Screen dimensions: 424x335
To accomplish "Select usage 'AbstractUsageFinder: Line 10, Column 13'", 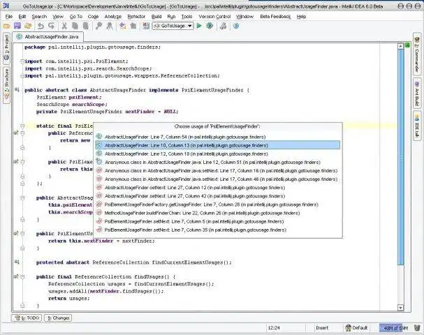I will 218,145.
